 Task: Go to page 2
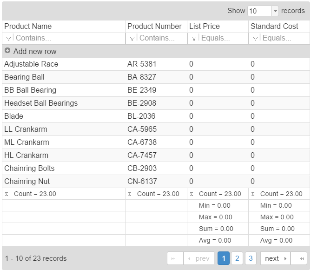pyautogui.click(x=237, y=258)
